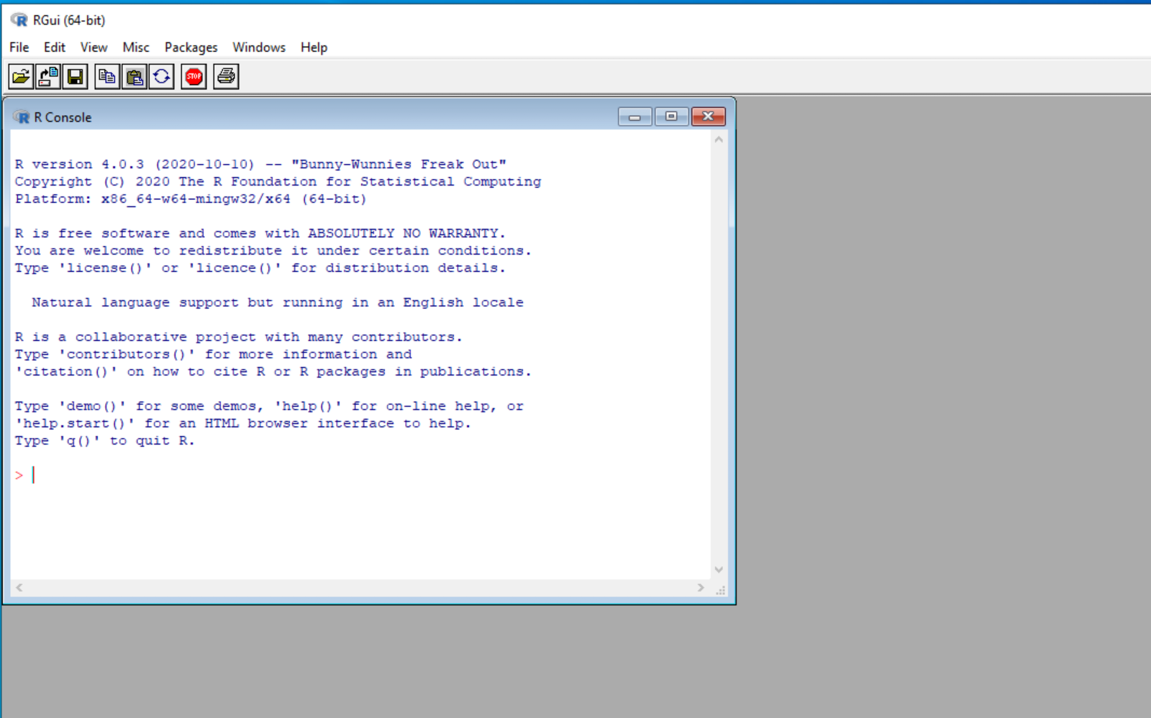1151x718 pixels.
Task: Click the Copy and paste toolbar icon
Action: (162, 76)
